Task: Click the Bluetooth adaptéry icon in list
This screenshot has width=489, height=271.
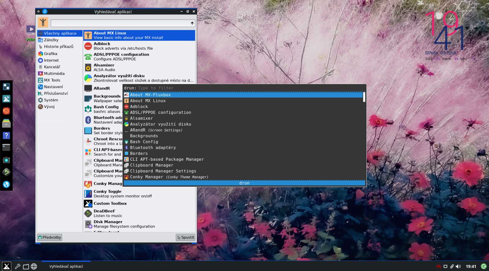Action: 88,120
